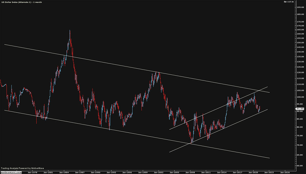Click the 100.00 level on the price axis
Viewport: 306px width, 174px height.
[300, 97]
